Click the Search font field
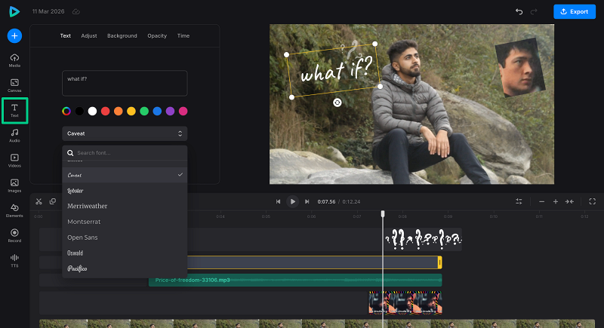Screen dimensions: 604x328 pos(125,152)
